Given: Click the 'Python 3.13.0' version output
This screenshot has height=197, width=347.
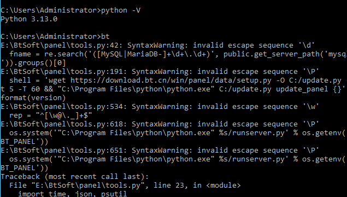Looking at the screenshot, I should pyautogui.click(x=29, y=19).
